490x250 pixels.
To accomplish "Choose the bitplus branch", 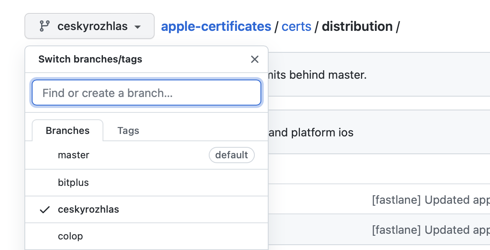I will pyautogui.click(x=73, y=183).
